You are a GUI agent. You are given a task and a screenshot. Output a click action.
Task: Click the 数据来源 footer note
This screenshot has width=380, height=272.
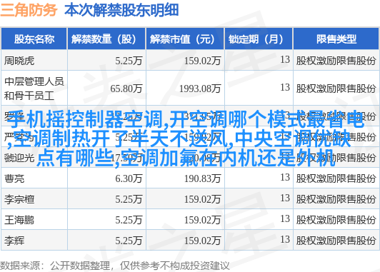pyautogui.click(x=114, y=266)
